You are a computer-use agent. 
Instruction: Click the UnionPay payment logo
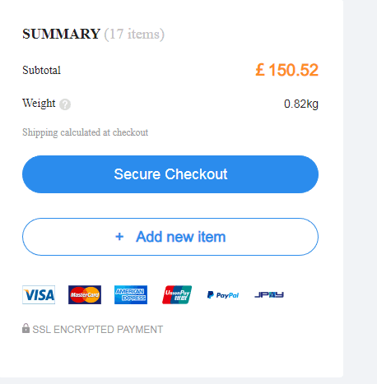(x=177, y=295)
